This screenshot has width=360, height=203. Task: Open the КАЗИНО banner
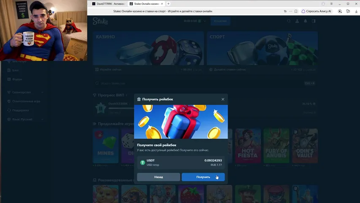148,48
